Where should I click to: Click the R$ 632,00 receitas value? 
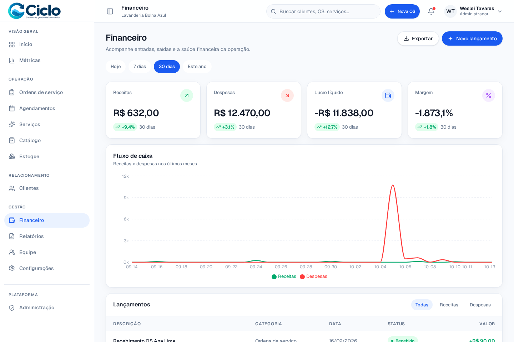point(136,113)
